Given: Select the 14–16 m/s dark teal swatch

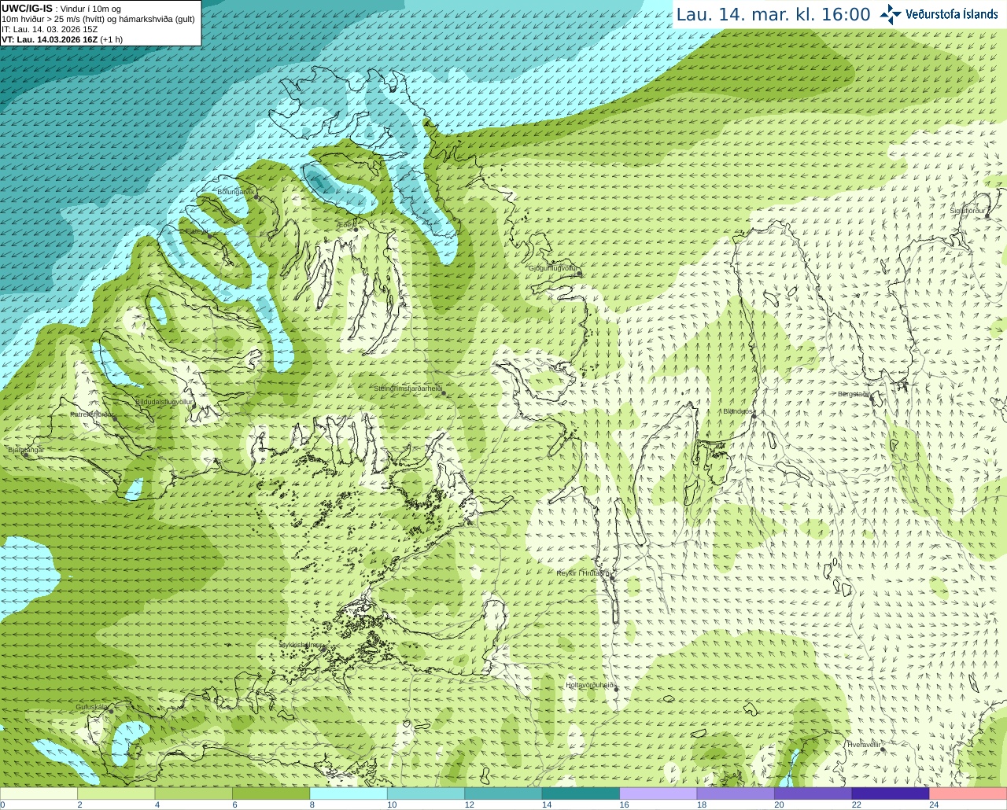Looking at the screenshot, I should 581,793.
